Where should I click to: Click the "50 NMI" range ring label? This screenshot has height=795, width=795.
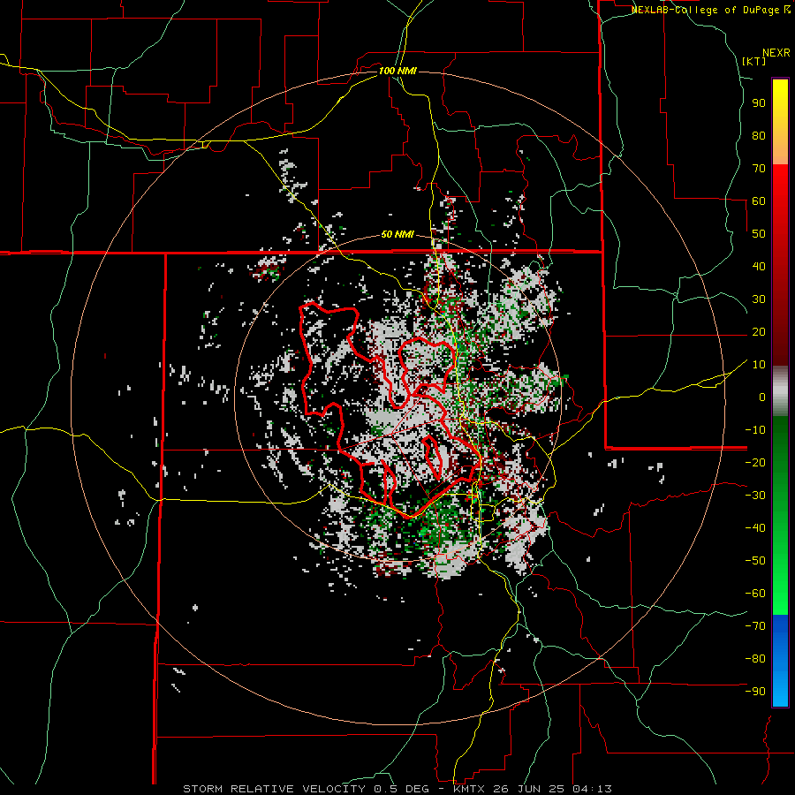[x=397, y=234]
